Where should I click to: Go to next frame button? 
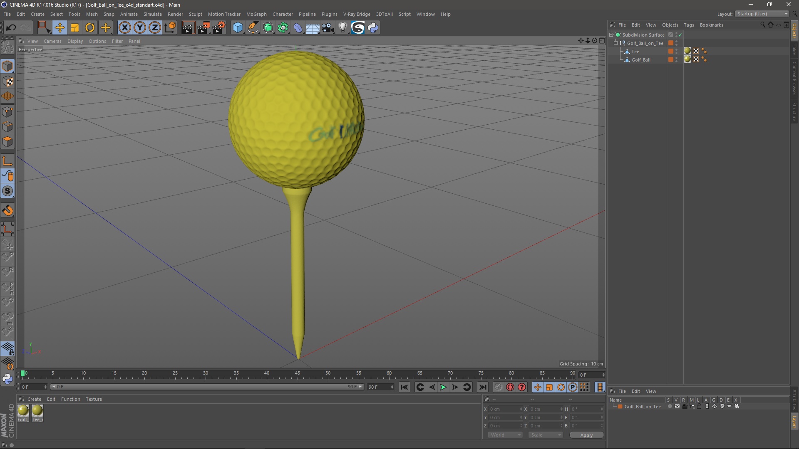click(x=455, y=387)
